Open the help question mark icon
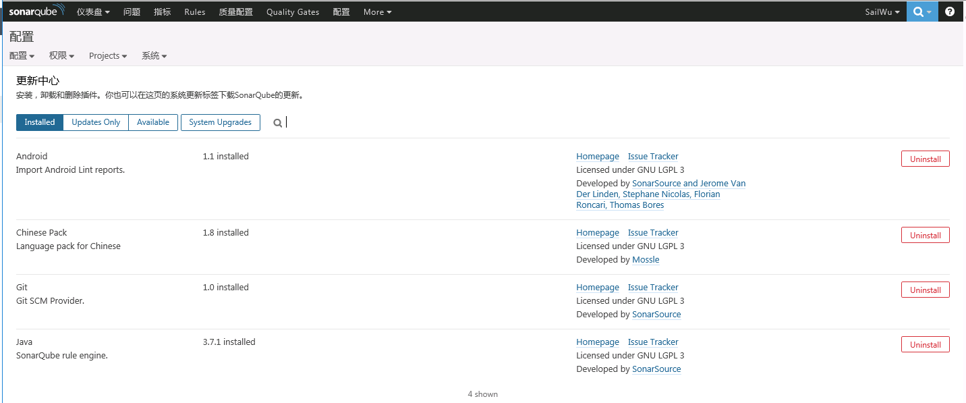Image resolution: width=966 pixels, height=403 pixels. (950, 11)
